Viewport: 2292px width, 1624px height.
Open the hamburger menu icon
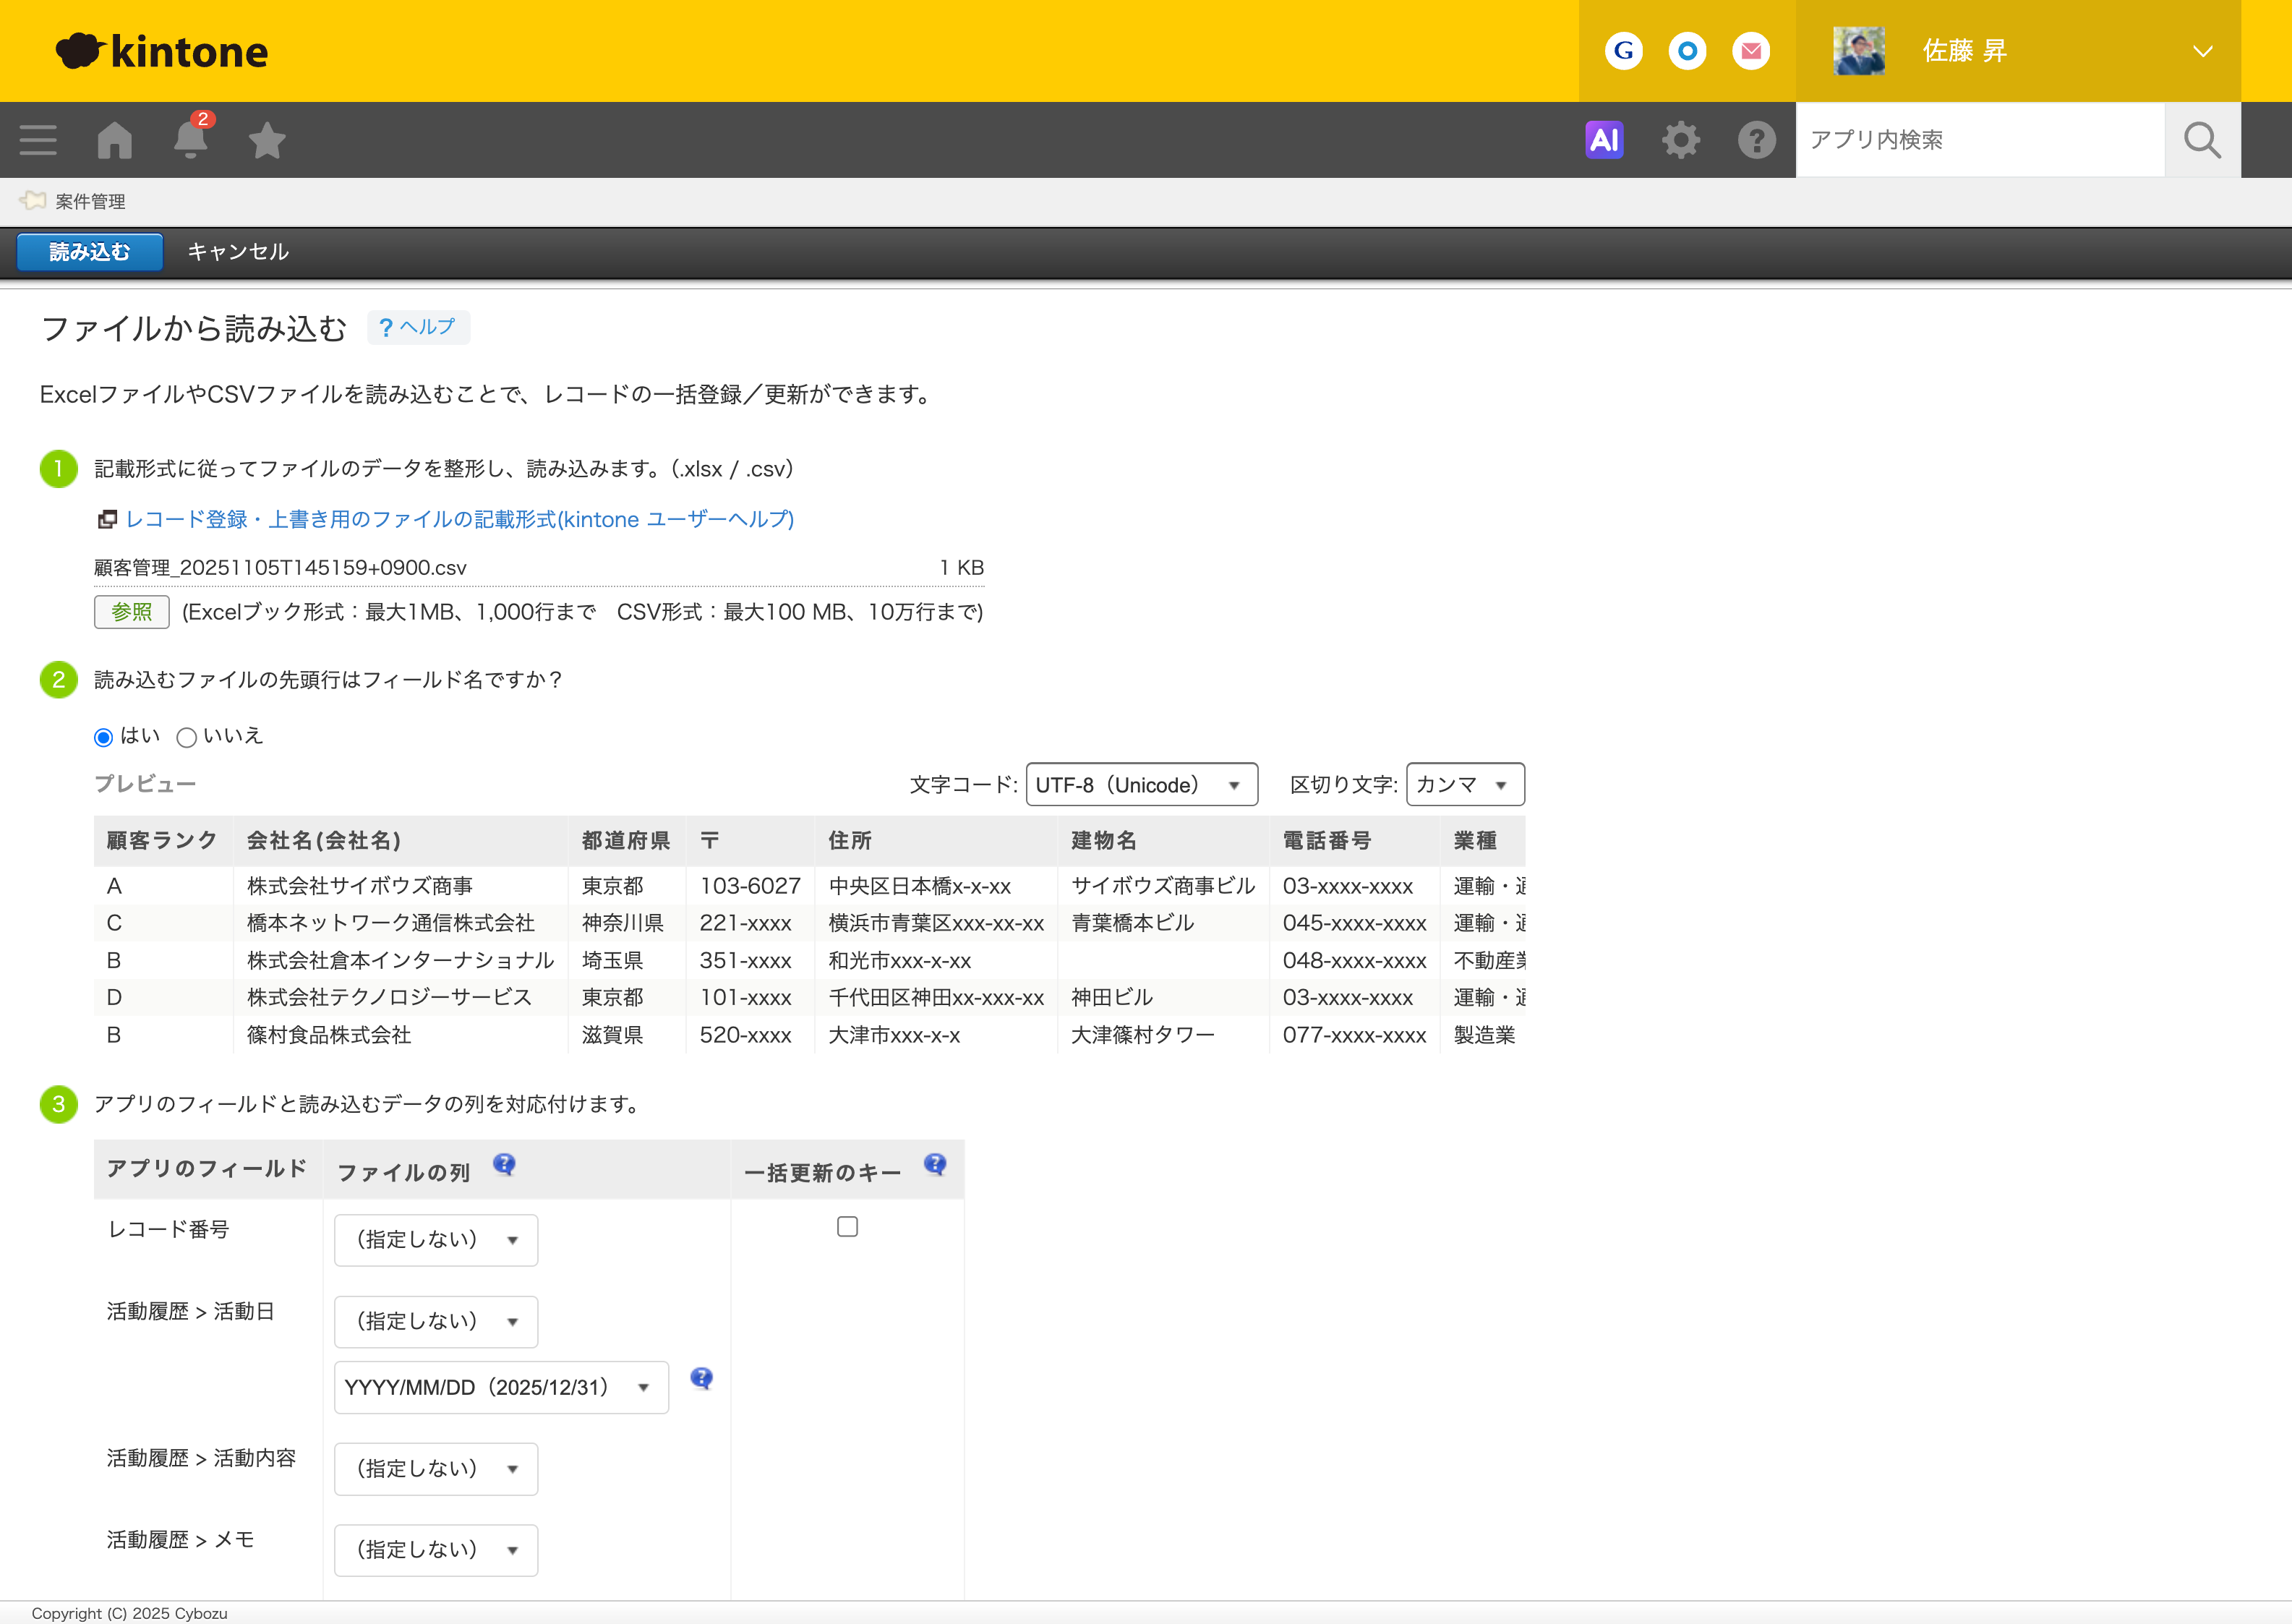38,140
